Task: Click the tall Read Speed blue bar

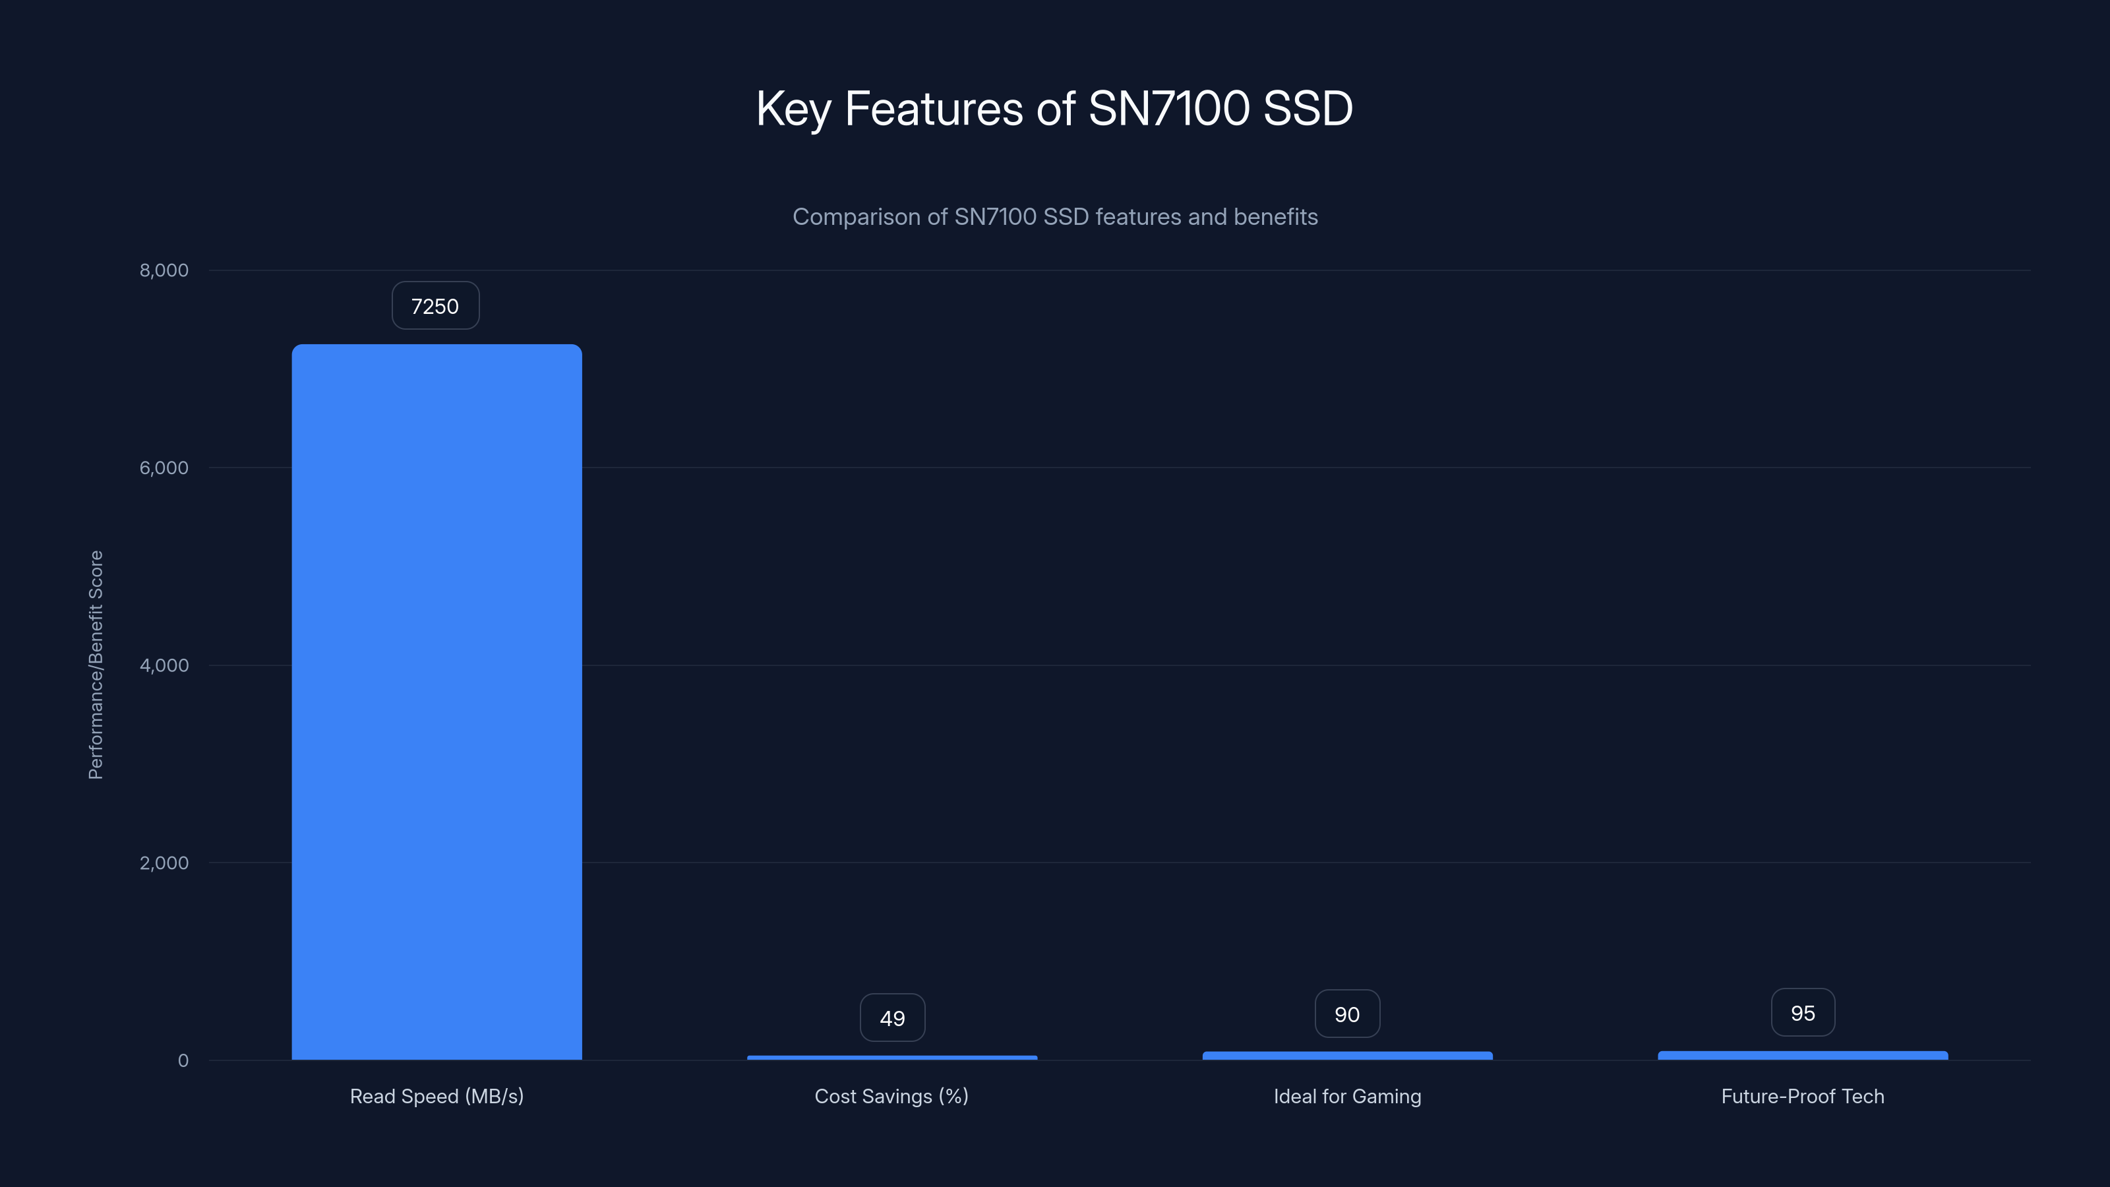Action: coord(437,702)
